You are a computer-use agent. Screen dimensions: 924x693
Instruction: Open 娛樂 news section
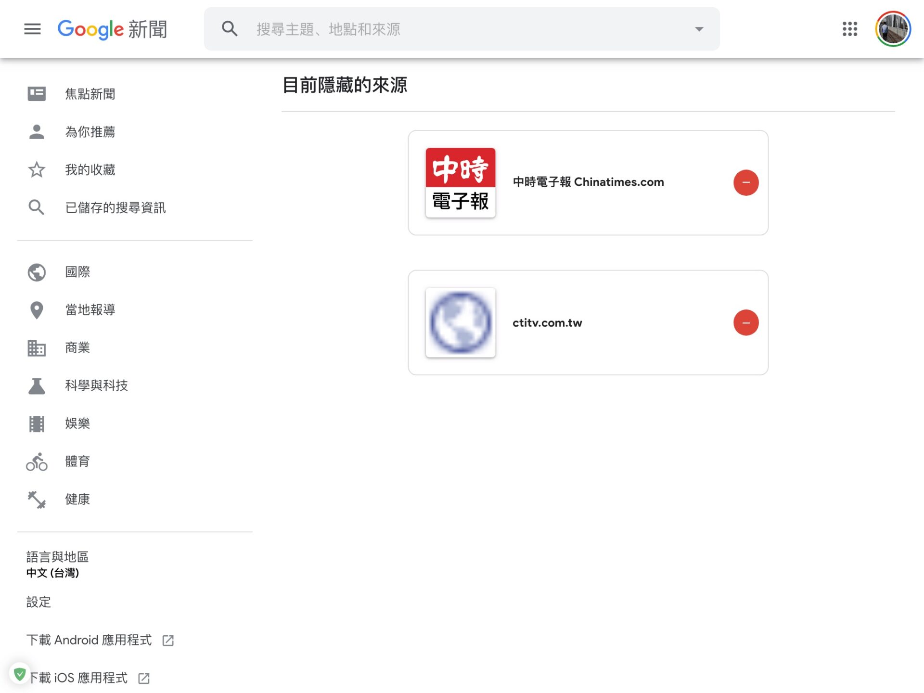[x=77, y=423]
